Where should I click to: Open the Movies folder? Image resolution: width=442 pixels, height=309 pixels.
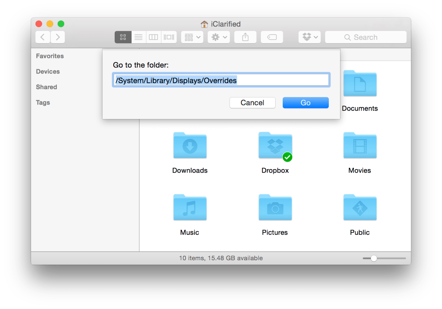coord(360,145)
